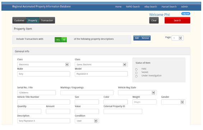
Task: Select the Held status radio button
Action: click(x=136, y=69)
